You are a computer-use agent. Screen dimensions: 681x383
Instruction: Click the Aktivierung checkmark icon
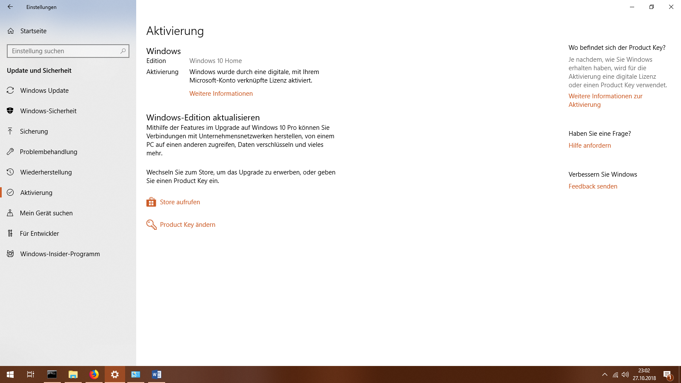(x=10, y=193)
